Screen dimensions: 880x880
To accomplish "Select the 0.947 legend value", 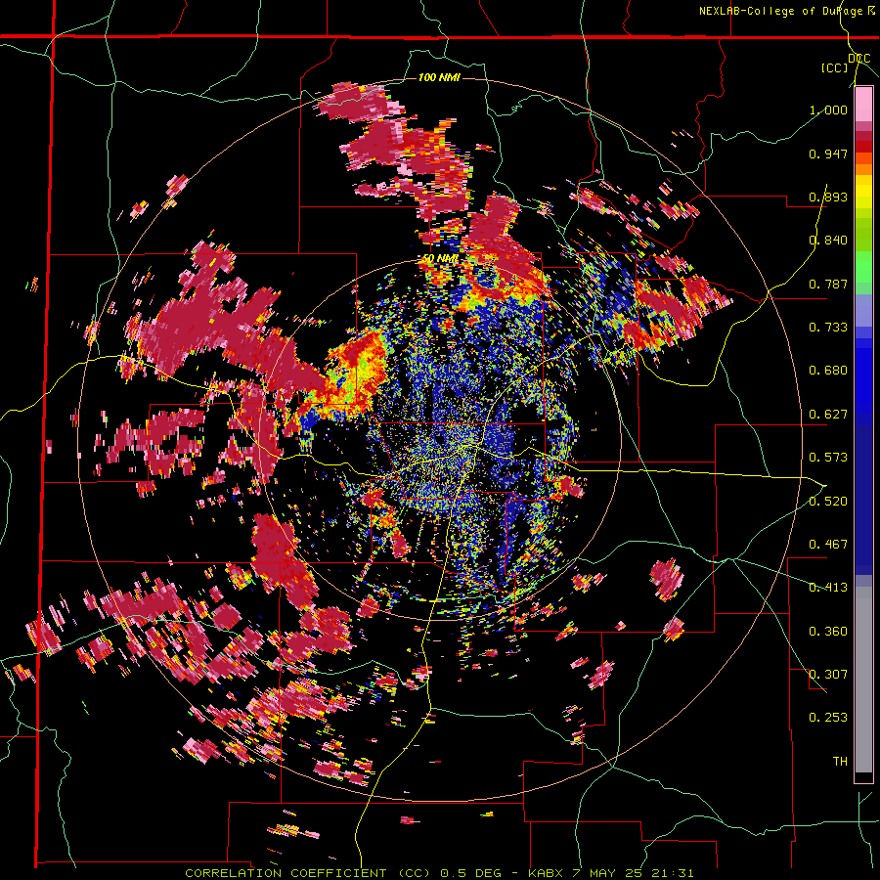I will coord(828,154).
